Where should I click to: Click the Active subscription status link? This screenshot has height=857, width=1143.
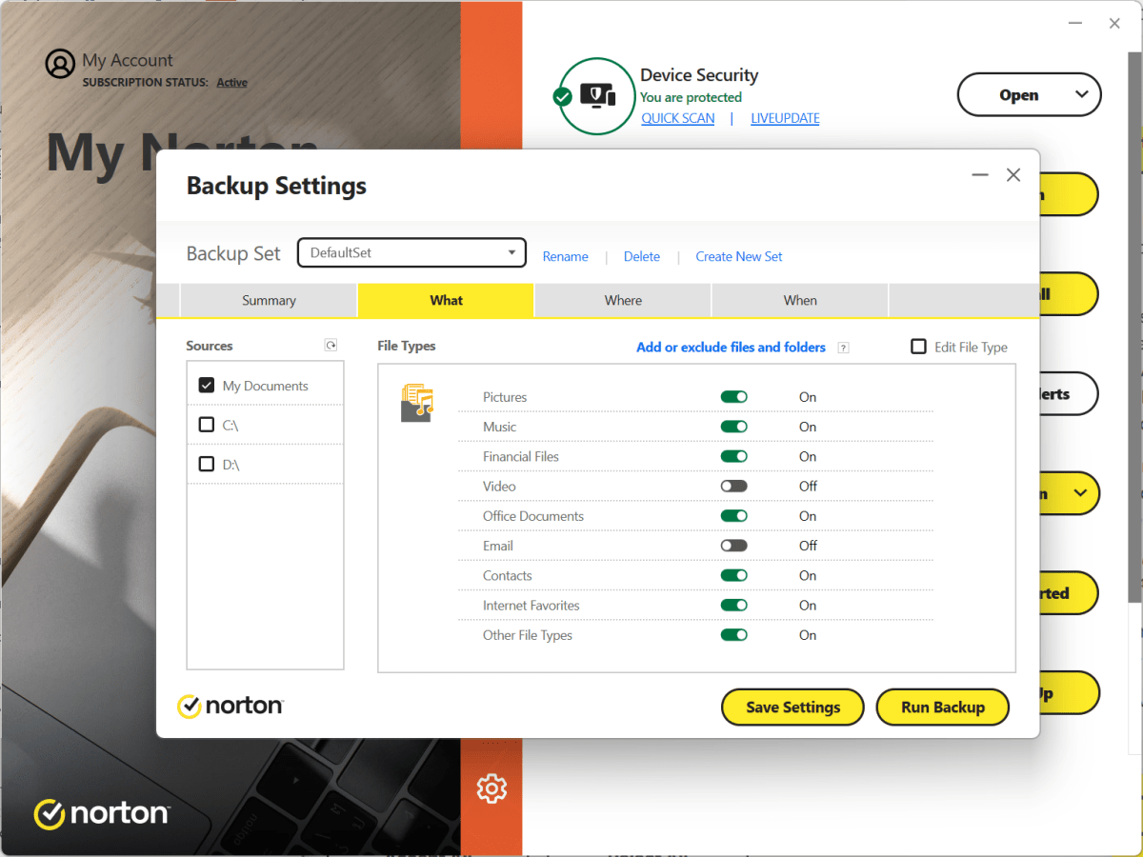coord(231,83)
